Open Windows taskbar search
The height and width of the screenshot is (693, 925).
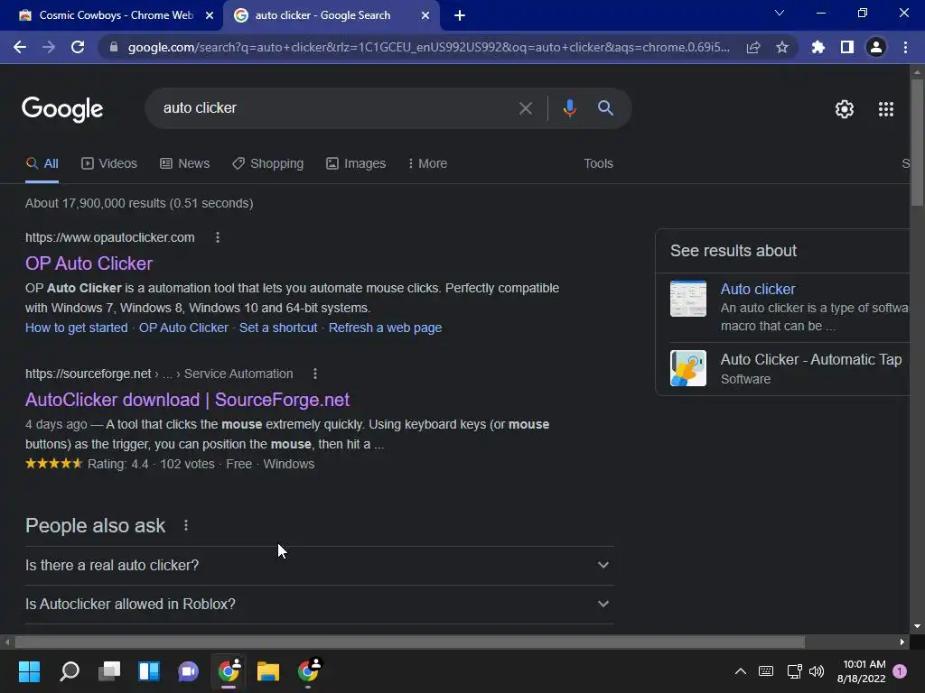pyautogui.click(x=70, y=671)
